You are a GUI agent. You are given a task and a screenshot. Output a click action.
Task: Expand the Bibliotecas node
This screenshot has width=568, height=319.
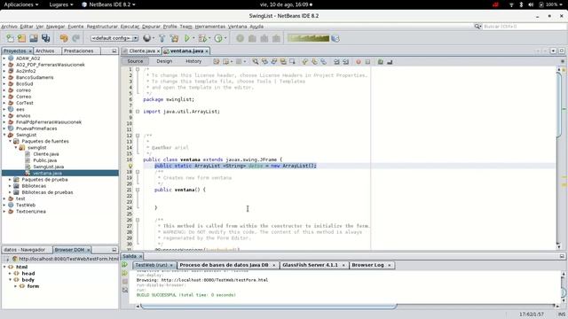tap(10, 186)
